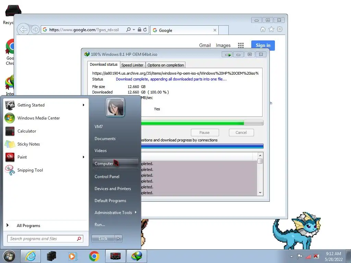Viewport: 351px width, 263px height.
Task: Click the search magnifier in Start menu
Action: click(x=79, y=239)
